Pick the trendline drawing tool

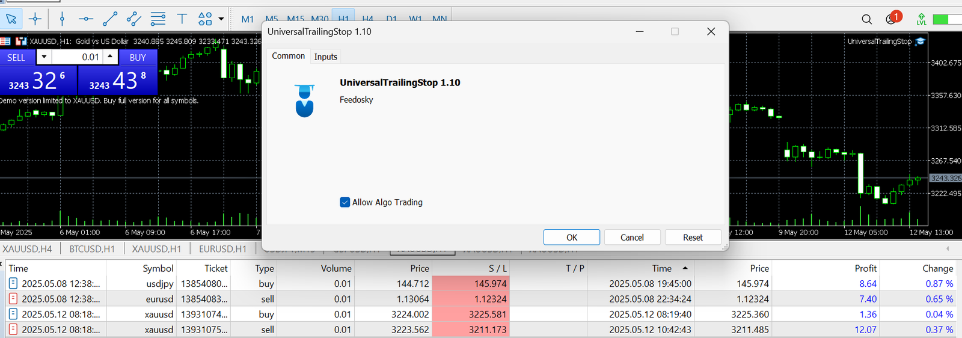point(109,19)
